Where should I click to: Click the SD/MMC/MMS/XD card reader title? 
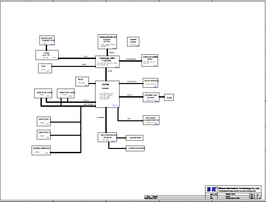coord(41,148)
